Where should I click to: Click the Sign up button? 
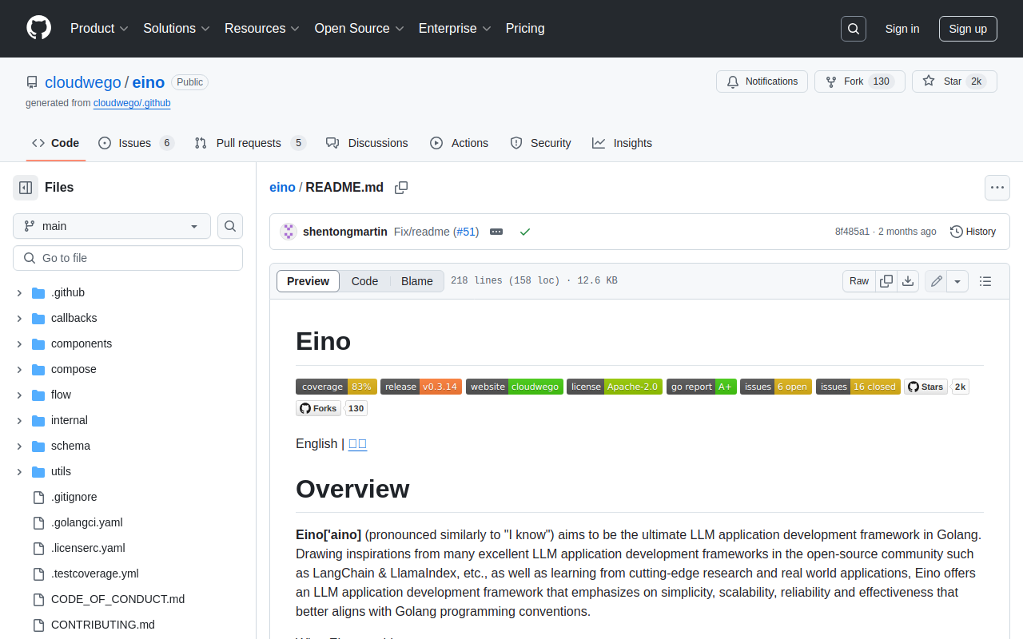pos(968,29)
